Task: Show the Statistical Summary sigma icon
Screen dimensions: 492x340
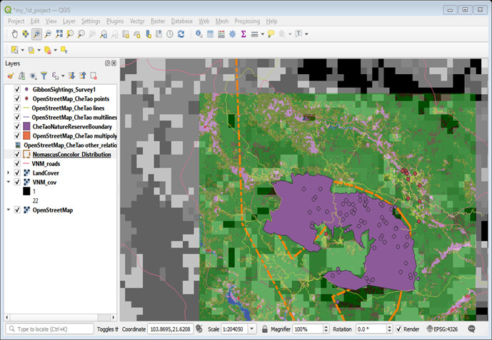Action: (x=244, y=34)
